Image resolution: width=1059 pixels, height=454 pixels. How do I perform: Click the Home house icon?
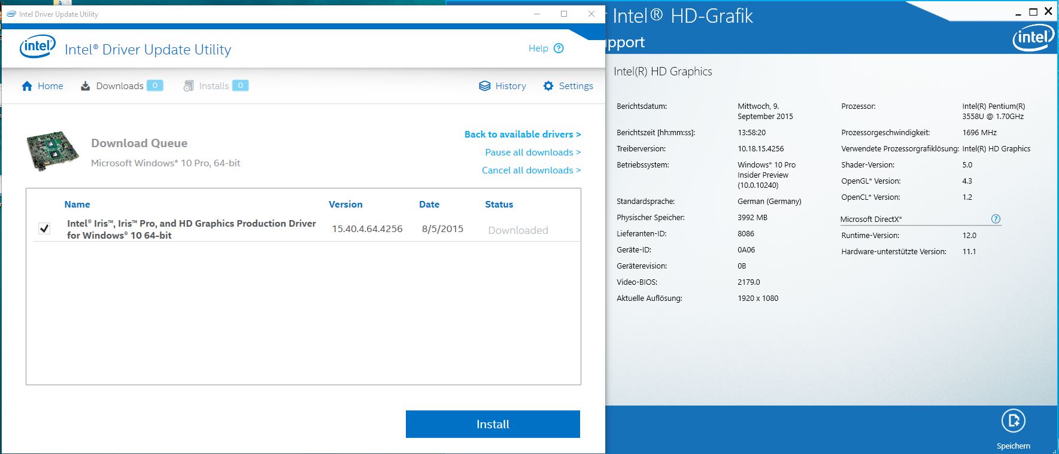[27, 86]
